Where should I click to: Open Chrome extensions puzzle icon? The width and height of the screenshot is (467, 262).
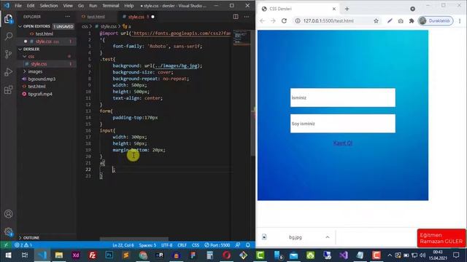coord(412,21)
